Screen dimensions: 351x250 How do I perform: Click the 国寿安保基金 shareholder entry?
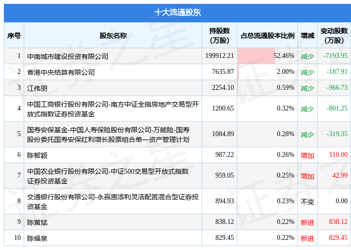coord(108,135)
